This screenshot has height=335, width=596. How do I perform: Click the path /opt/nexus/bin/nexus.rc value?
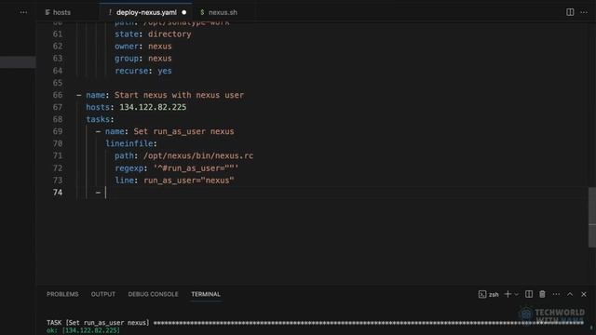[x=198, y=155]
